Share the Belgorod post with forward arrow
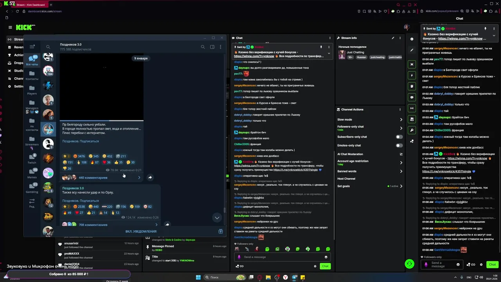 point(150,177)
